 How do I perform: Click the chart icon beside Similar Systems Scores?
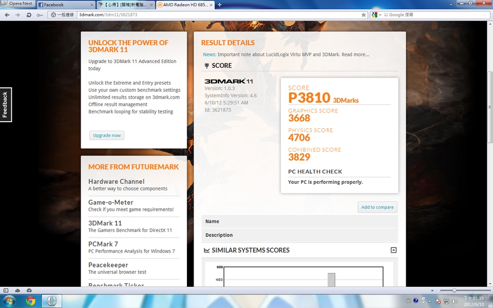(206, 250)
